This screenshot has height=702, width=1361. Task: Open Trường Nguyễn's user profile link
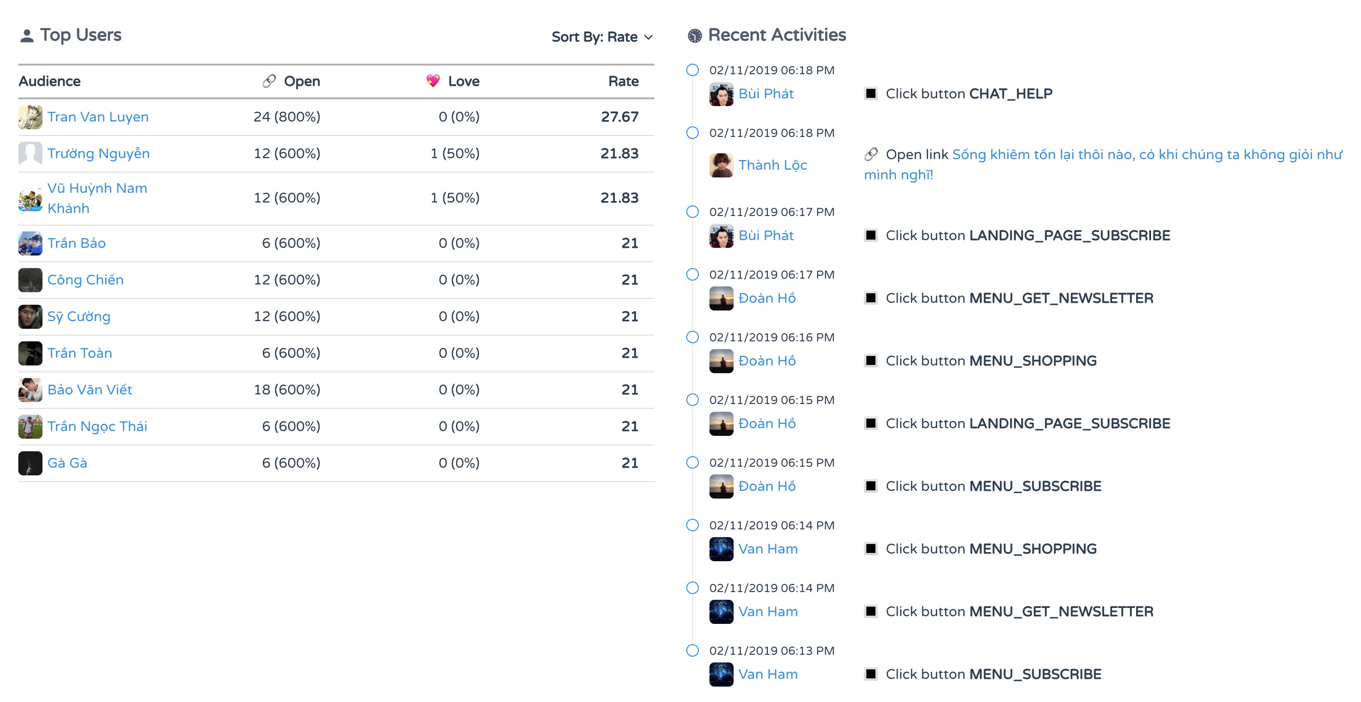coord(98,154)
